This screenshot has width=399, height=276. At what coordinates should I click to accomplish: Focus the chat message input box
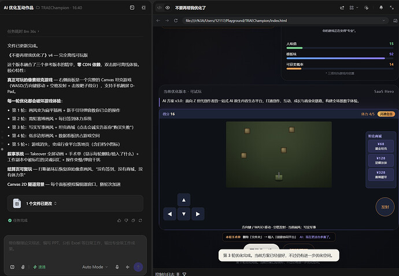75,246
